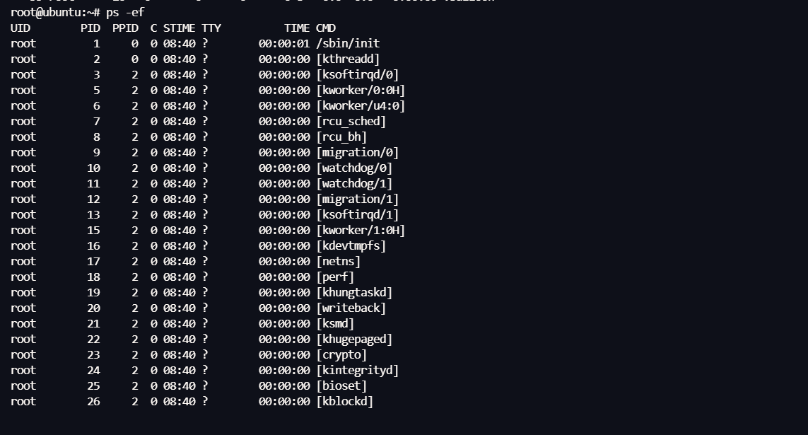Click the [watchdog/1] command text
Image resolution: width=808 pixels, height=435 pixels.
(x=354, y=184)
